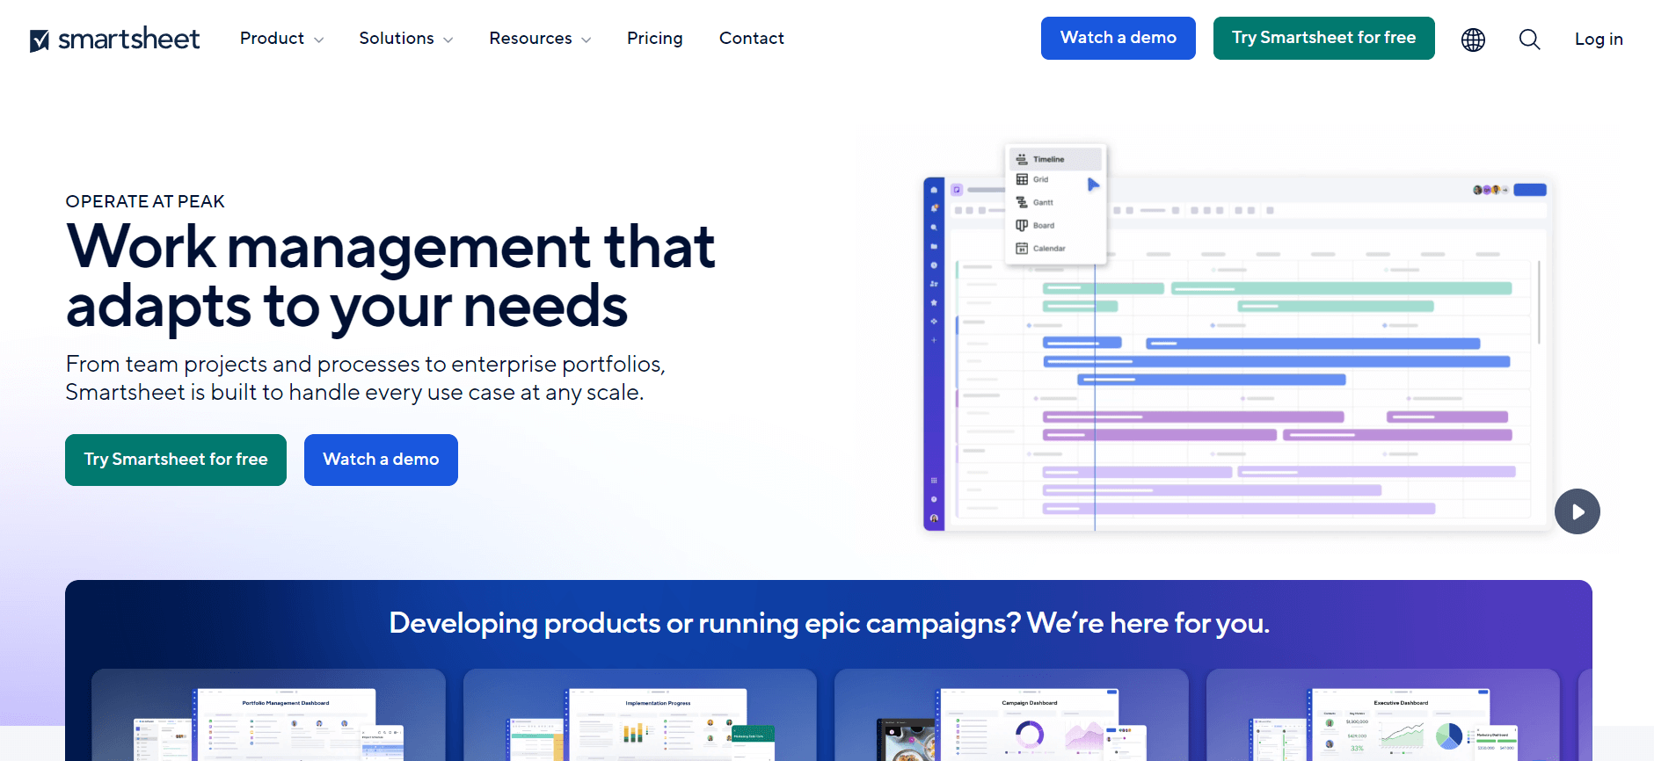Click Try Smartsheet for free in header
Image resolution: width=1654 pixels, height=761 pixels.
[x=1323, y=38]
